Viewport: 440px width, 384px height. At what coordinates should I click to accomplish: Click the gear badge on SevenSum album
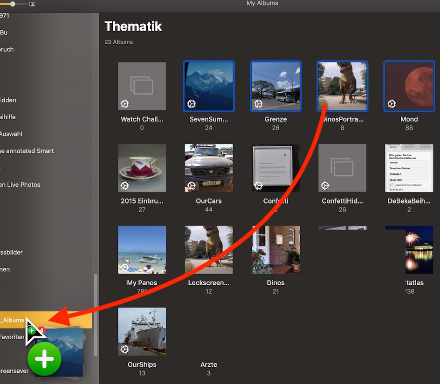(192, 104)
